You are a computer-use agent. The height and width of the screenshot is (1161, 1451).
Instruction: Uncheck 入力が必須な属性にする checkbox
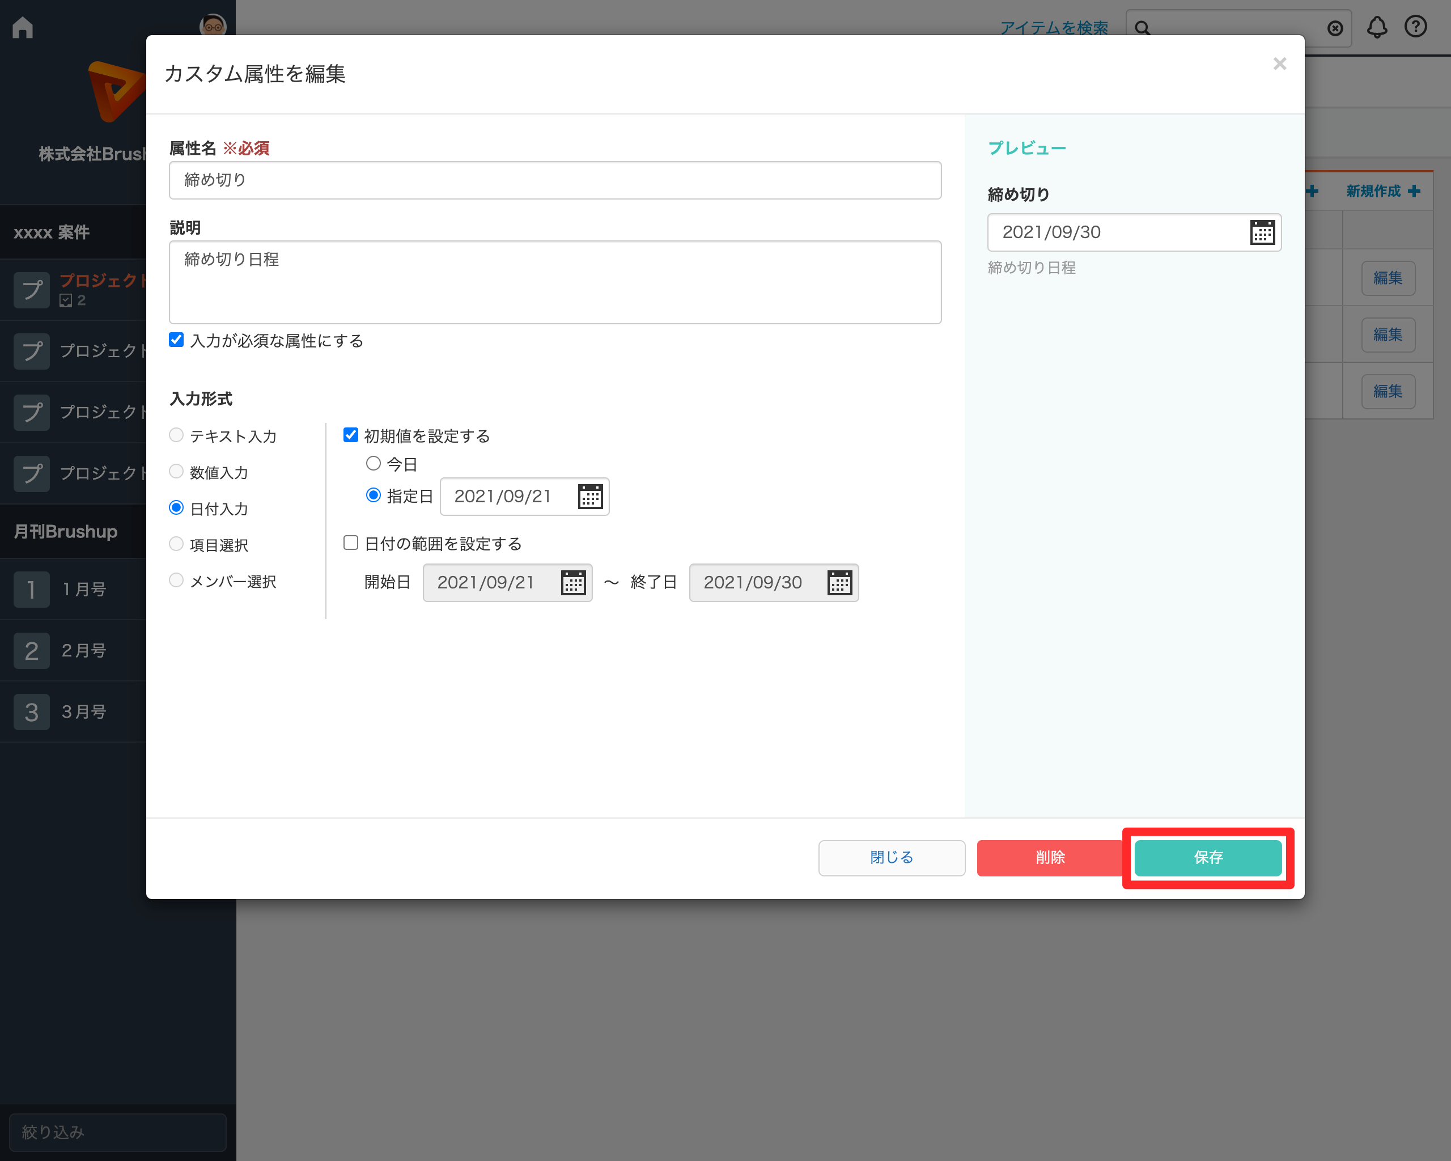point(176,340)
